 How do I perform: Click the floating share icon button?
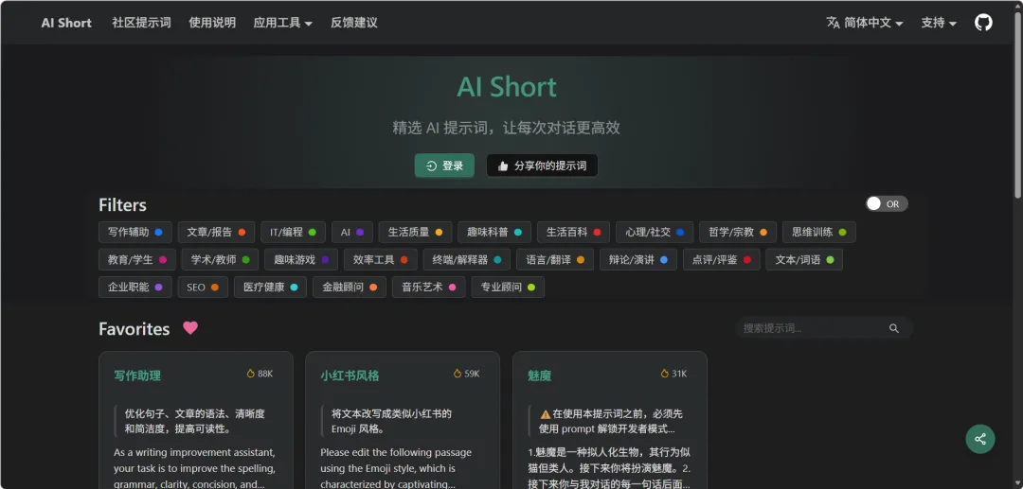(980, 439)
